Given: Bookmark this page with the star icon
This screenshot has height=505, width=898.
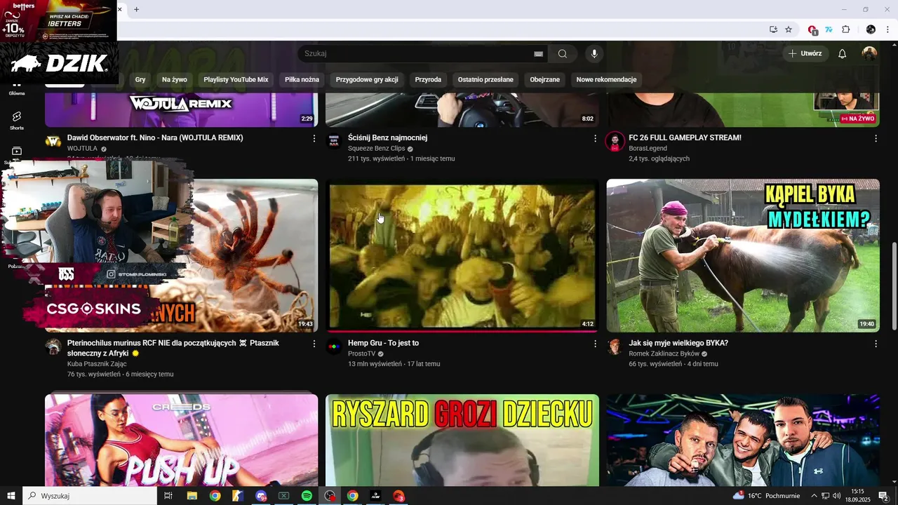Looking at the screenshot, I should 789,29.
